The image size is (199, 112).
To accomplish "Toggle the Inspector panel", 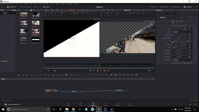I will [188, 7].
